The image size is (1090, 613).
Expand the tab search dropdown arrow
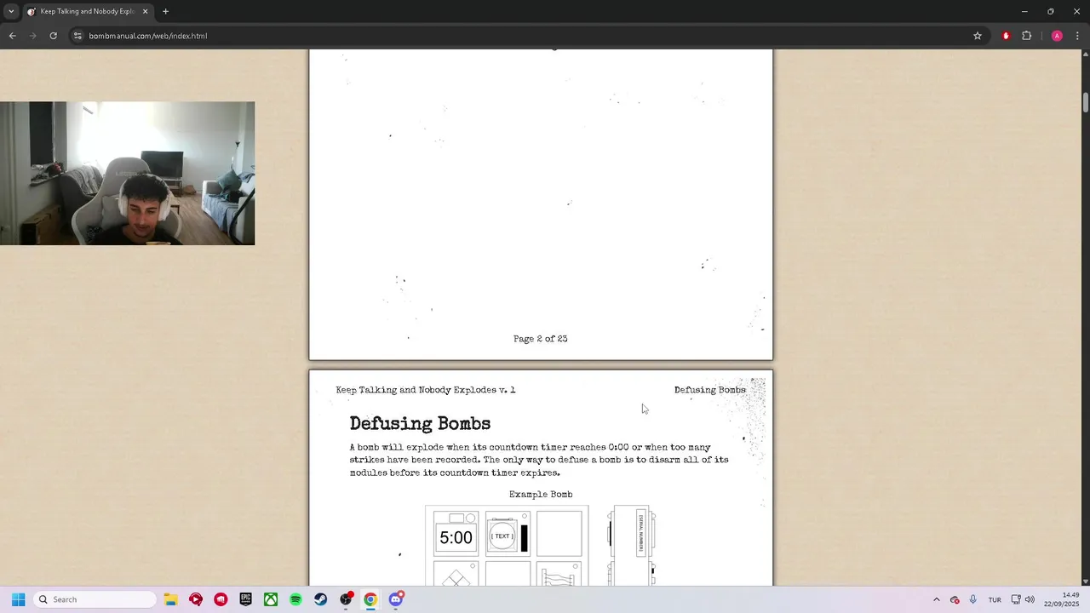click(10, 11)
